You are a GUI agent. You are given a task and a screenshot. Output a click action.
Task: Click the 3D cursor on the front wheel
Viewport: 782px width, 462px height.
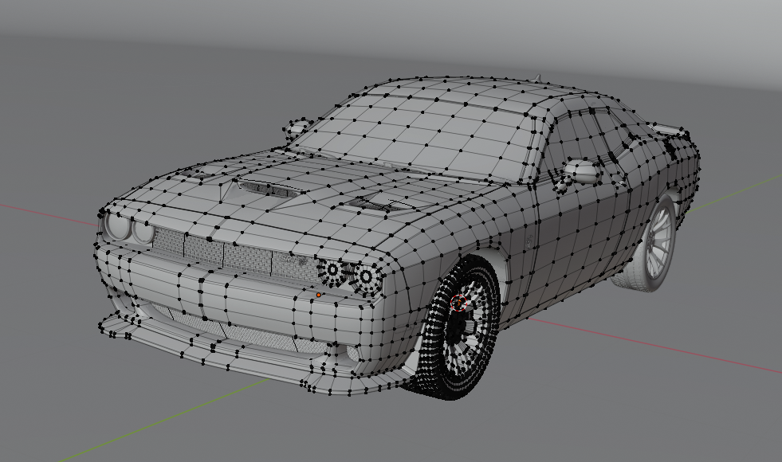[x=459, y=303]
